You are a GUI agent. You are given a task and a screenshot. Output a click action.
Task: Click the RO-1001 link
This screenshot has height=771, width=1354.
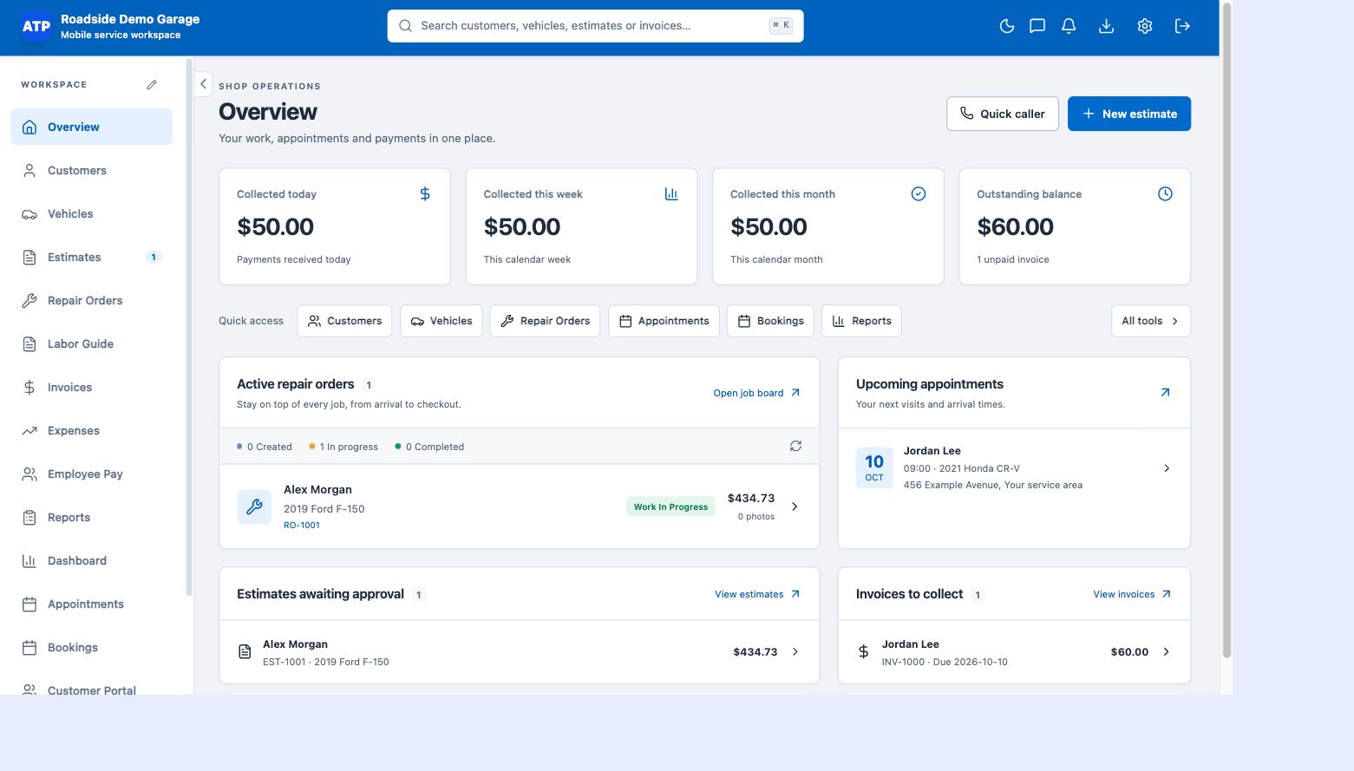click(x=302, y=526)
